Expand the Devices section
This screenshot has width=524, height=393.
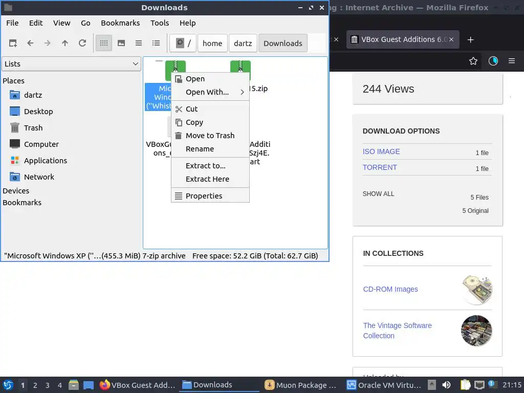click(x=16, y=191)
